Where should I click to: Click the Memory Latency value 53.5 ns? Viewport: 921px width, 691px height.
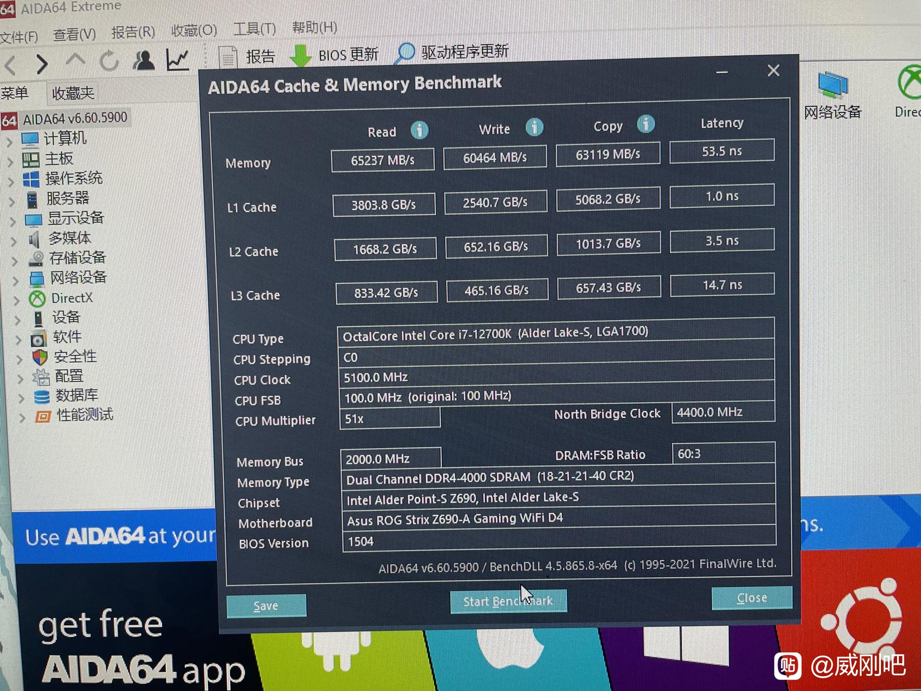[x=722, y=151]
